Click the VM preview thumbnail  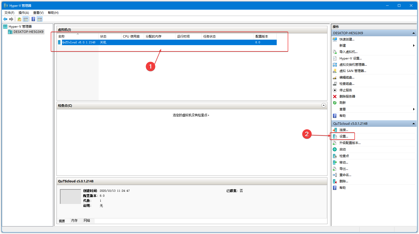70,196
